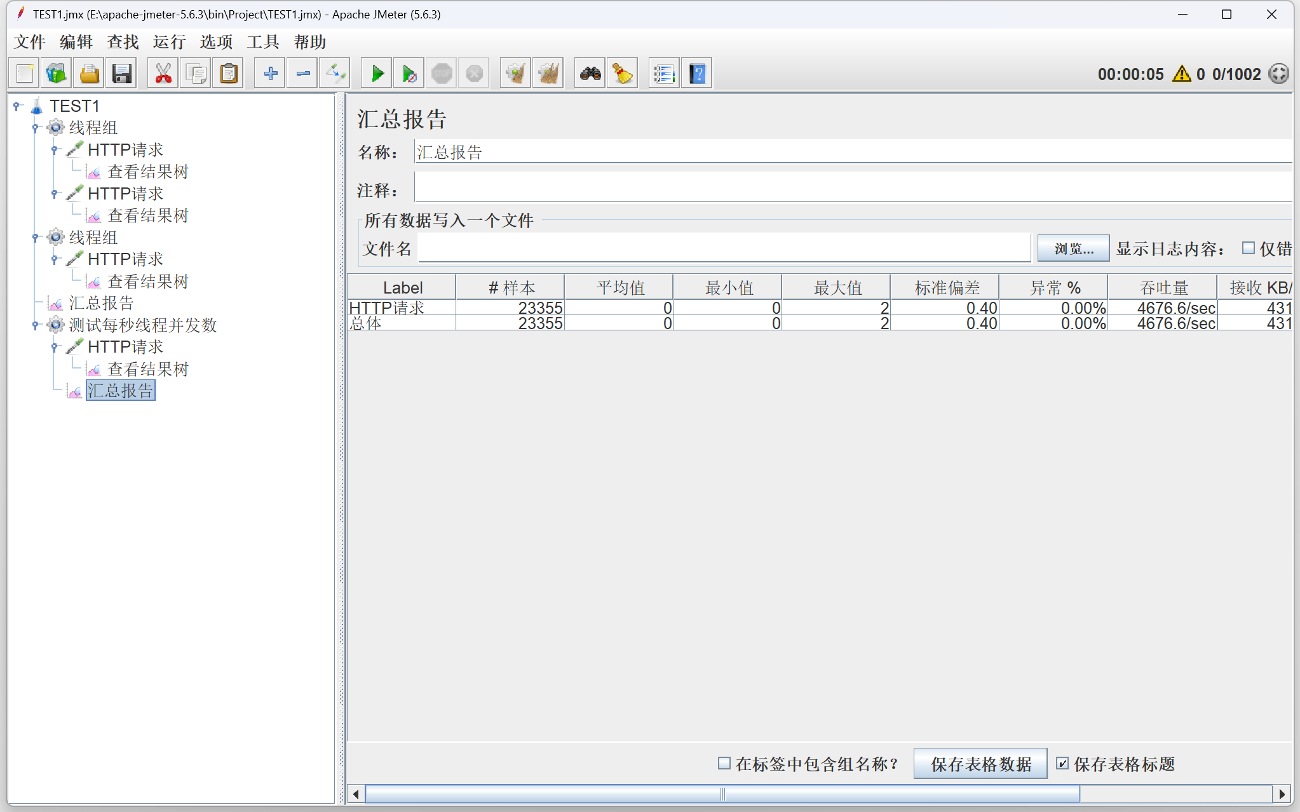Click the Cut scissors icon
The height and width of the screenshot is (812, 1300).
(x=163, y=74)
